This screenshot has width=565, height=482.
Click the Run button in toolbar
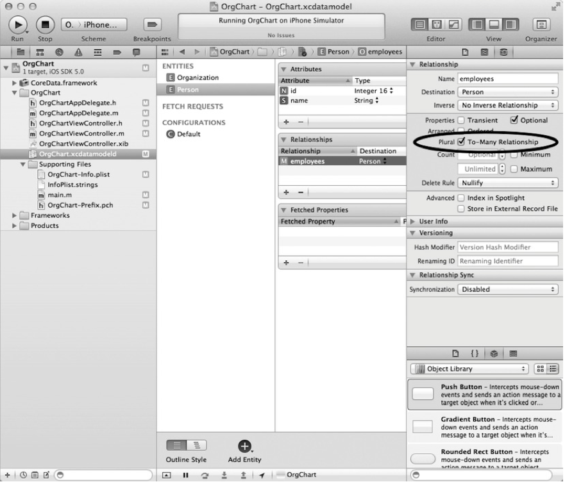click(x=18, y=25)
